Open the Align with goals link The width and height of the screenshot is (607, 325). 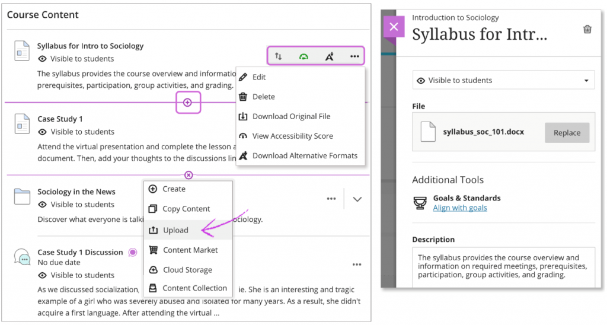460,208
